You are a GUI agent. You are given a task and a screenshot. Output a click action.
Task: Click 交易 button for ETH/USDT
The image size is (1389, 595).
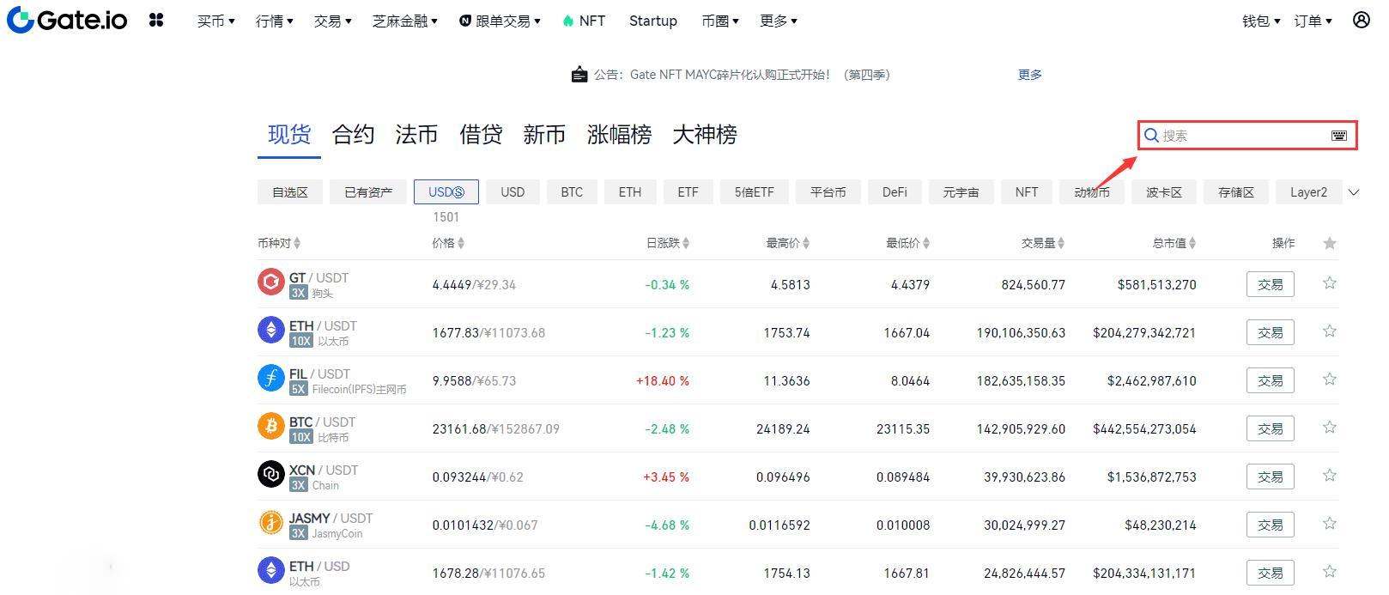coord(1270,332)
